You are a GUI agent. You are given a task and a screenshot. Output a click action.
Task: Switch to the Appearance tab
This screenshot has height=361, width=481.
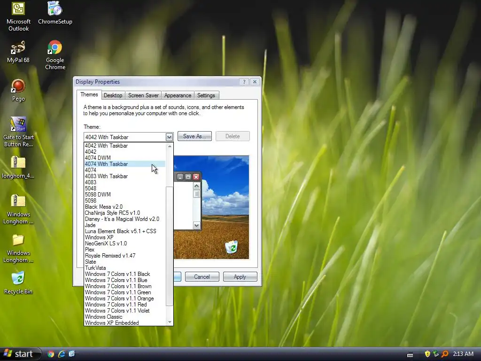pyautogui.click(x=178, y=95)
